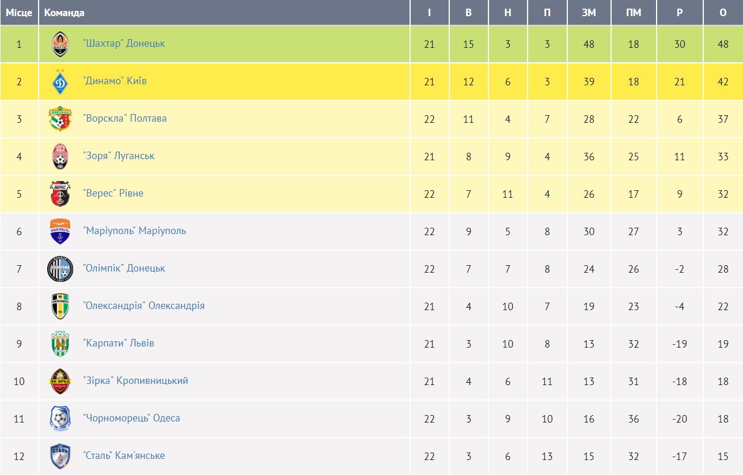743x475 pixels.
Task: Click the Zorya Luhansk team logo
Action: tap(60, 157)
